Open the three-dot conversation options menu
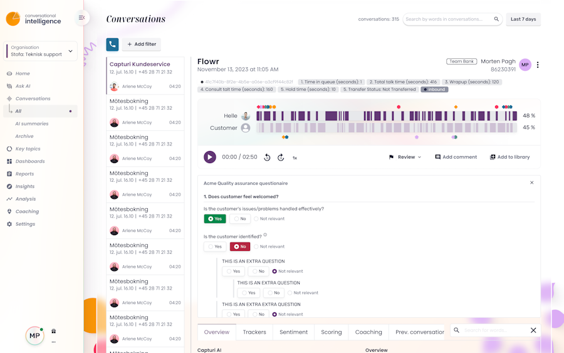 pyautogui.click(x=538, y=65)
